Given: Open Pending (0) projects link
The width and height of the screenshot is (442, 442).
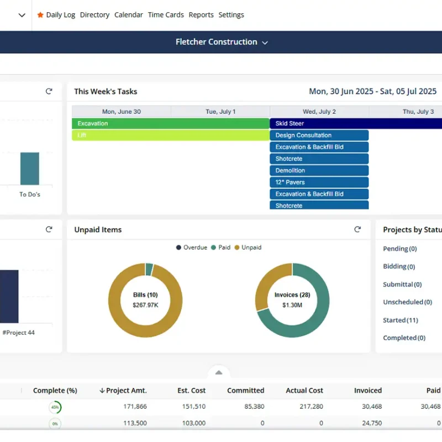Looking at the screenshot, I should [x=399, y=249].
